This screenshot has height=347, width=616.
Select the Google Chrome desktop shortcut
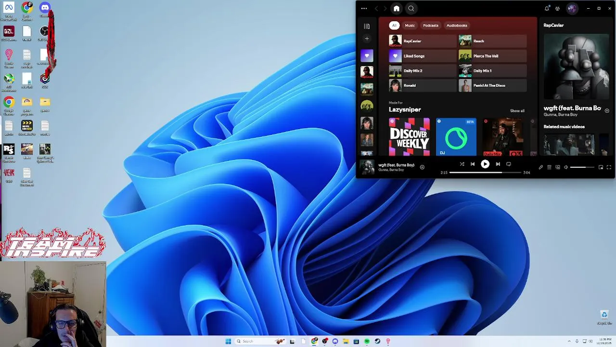coord(9,105)
